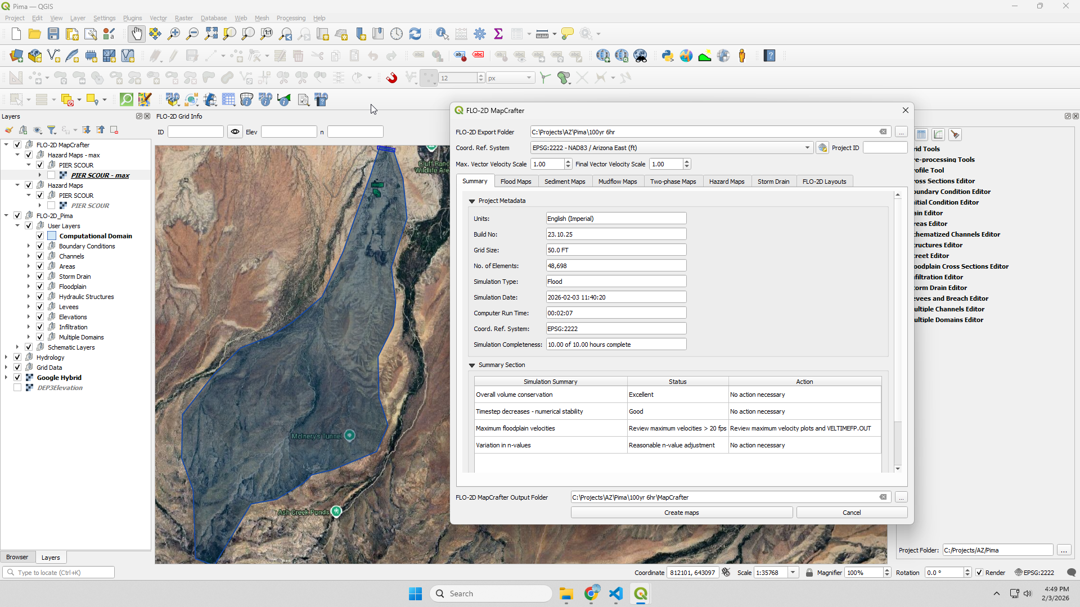Open the Processing menu
The image size is (1080, 607).
(x=291, y=18)
